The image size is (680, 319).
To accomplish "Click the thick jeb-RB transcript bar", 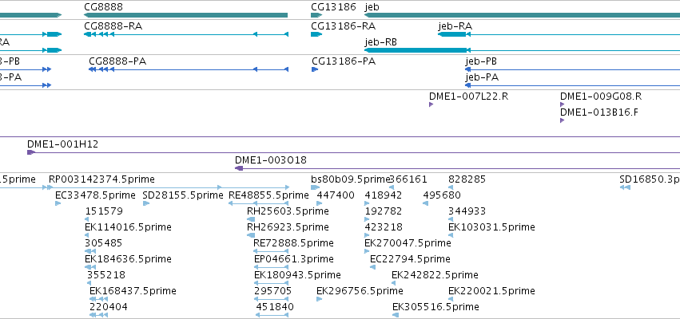I will (x=416, y=50).
